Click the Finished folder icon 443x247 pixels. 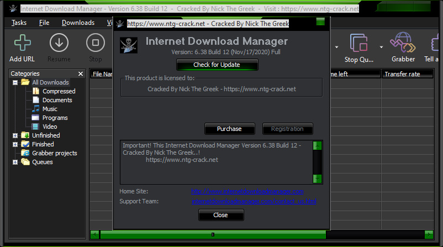[x=25, y=144]
